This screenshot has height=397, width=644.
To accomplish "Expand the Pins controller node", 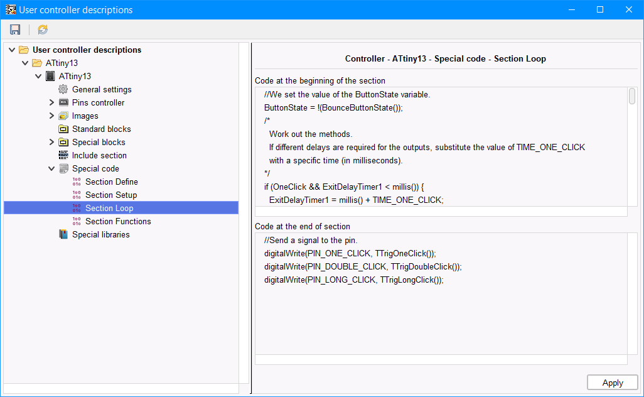I will (x=51, y=102).
